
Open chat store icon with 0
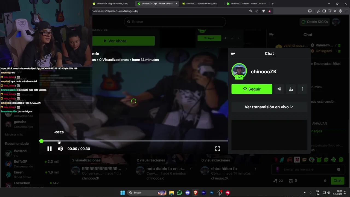click(x=293, y=181)
